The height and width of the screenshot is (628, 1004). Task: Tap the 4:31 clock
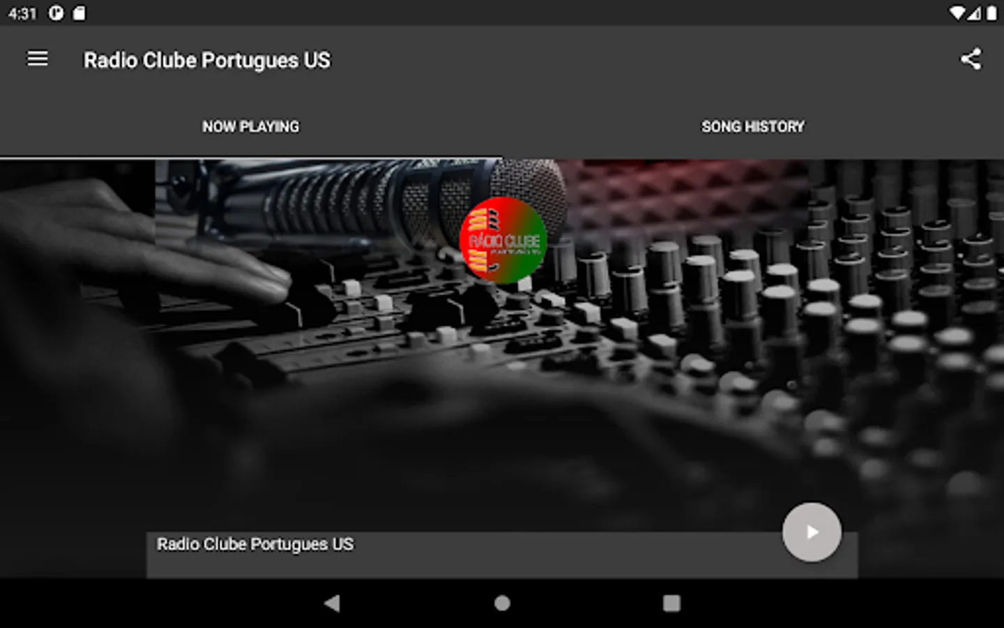pos(22,13)
